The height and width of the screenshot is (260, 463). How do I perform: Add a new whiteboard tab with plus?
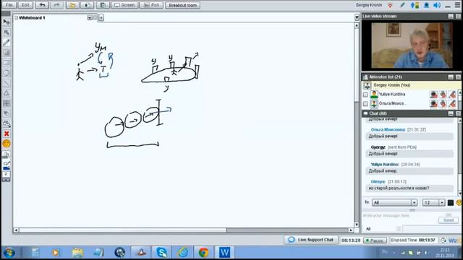(x=101, y=18)
